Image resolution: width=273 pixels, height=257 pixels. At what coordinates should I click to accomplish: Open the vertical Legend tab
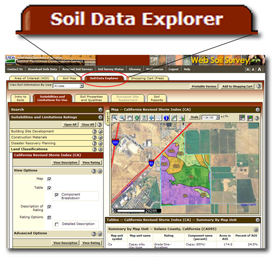click(107, 118)
